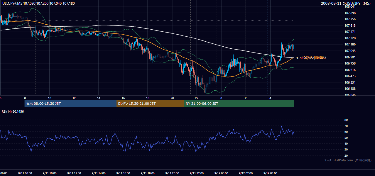This screenshot has height=176, width=375.
Task: Click the bottom time label 9/11 20:00
Action: (172, 173)
